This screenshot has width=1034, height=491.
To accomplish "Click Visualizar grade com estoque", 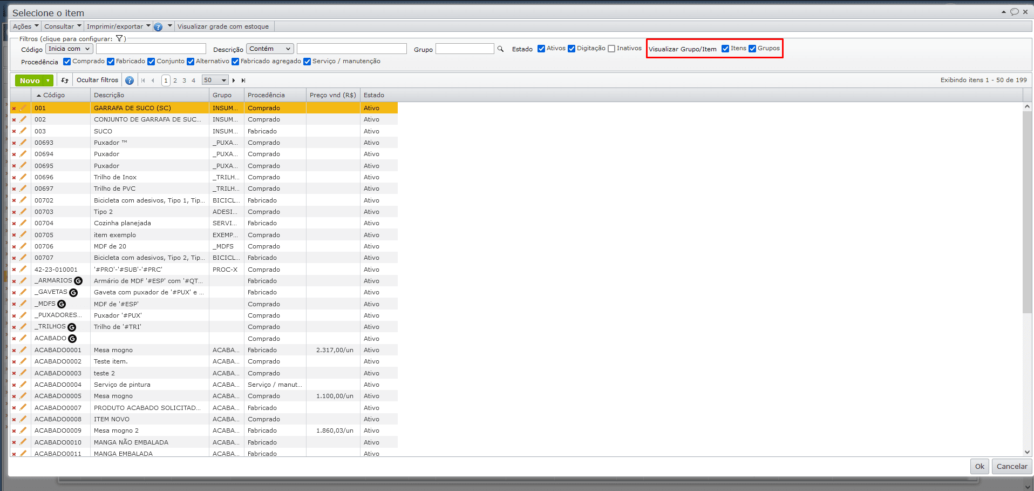I will click(x=223, y=26).
